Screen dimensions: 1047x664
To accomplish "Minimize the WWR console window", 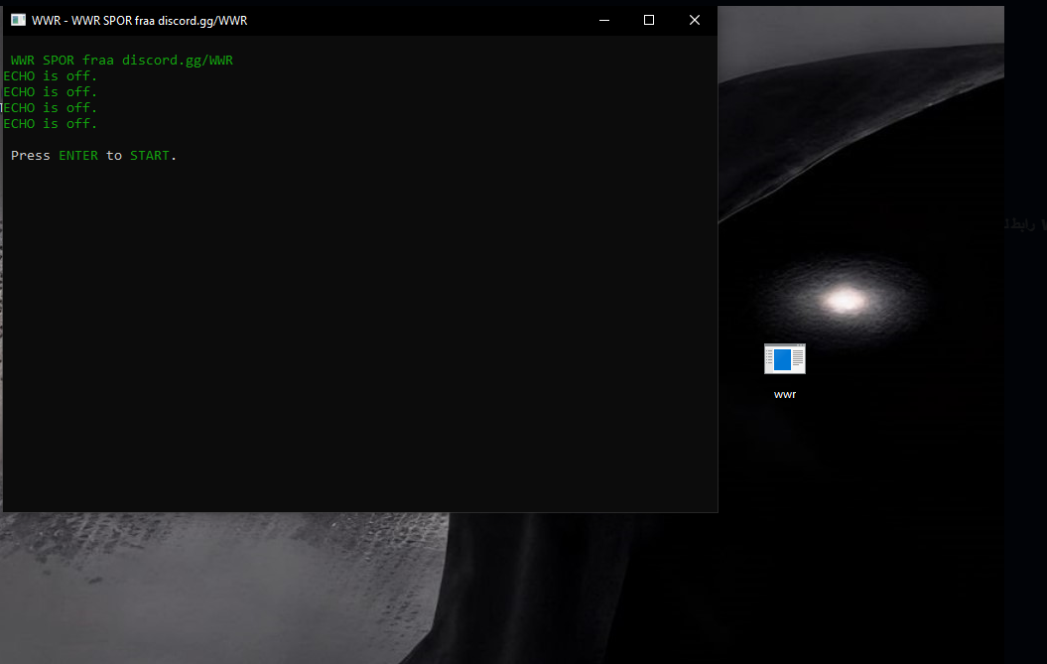I will [x=603, y=20].
